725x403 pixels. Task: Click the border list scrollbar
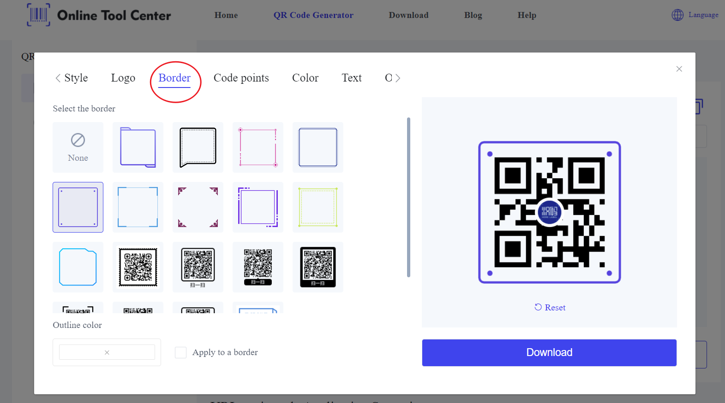pyautogui.click(x=408, y=197)
